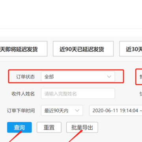Click the 收件人姓名 label text
Screen dimensions: 142x142
(x=23, y=94)
